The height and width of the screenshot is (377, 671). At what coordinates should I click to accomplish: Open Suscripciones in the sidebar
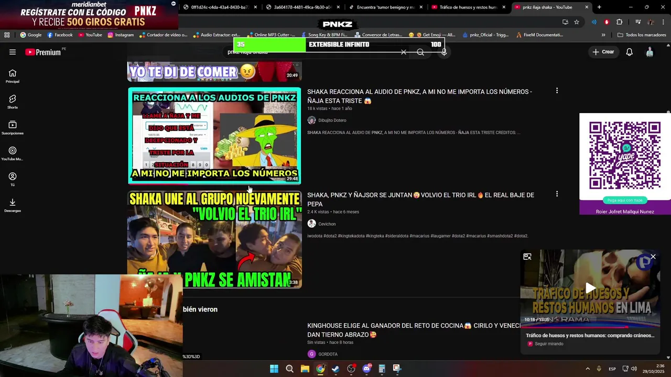tap(13, 128)
